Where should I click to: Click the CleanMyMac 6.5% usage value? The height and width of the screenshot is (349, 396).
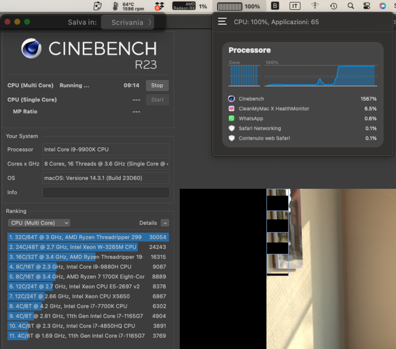point(370,109)
